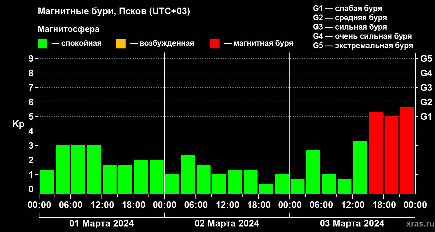435x232 pixels.
Task: Click legend line «G2 — средняя буря»
Action: (350, 18)
